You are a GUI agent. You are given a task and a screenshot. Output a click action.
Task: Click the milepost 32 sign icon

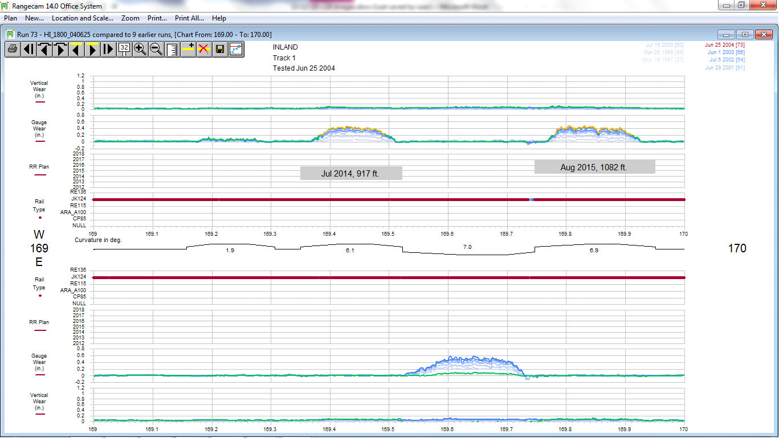tap(124, 49)
